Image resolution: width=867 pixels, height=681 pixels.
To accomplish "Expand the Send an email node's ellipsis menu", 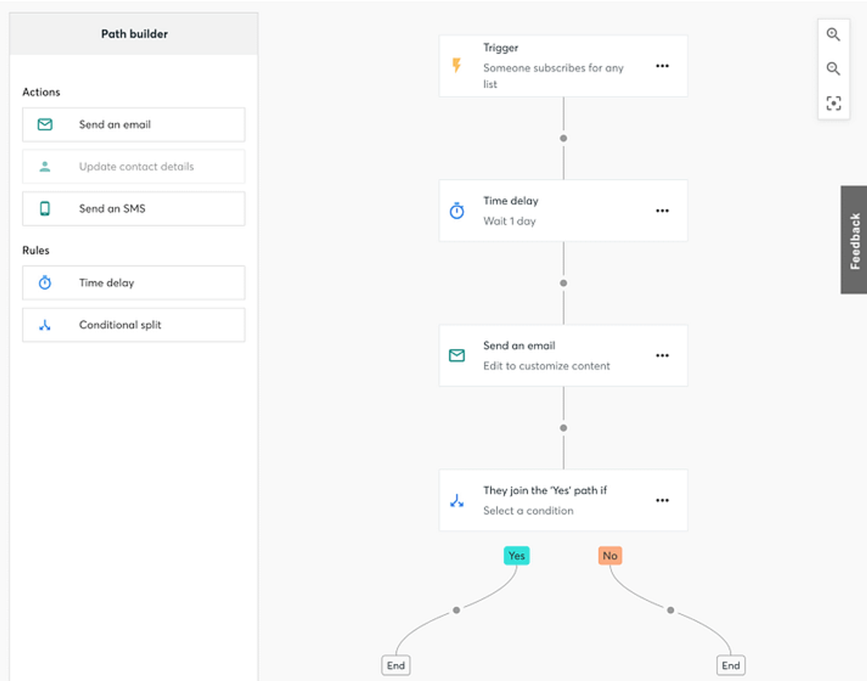I will pyautogui.click(x=662, y=355).
